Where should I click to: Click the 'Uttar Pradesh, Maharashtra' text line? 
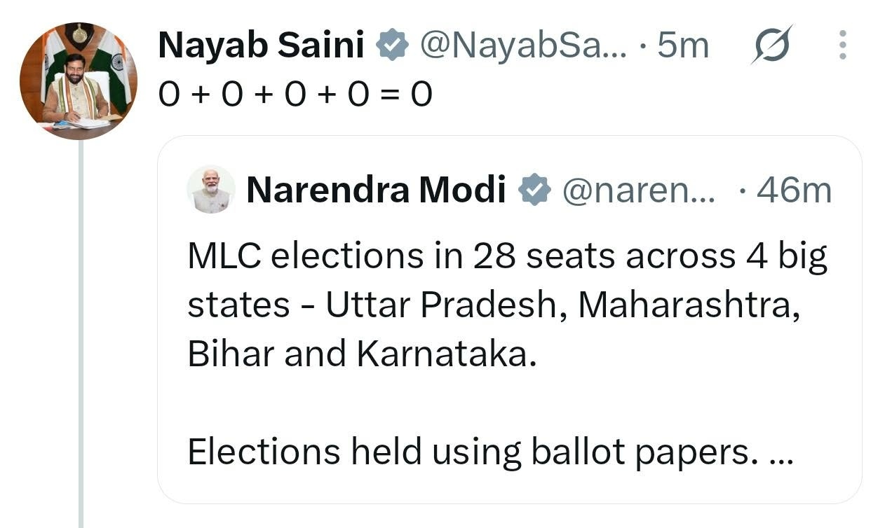[x=494, y=305]
